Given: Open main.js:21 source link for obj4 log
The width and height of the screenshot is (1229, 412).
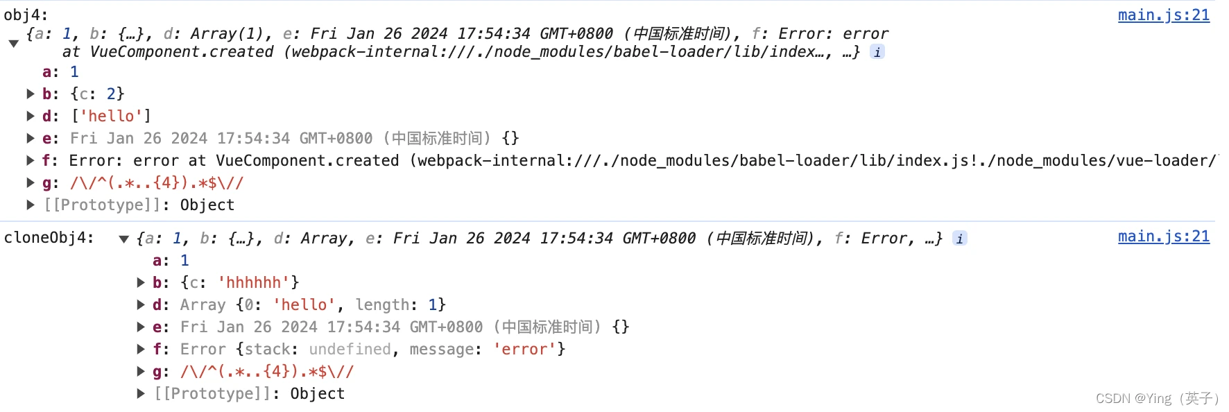Looking at the screenshot, I should (1163, 15).
